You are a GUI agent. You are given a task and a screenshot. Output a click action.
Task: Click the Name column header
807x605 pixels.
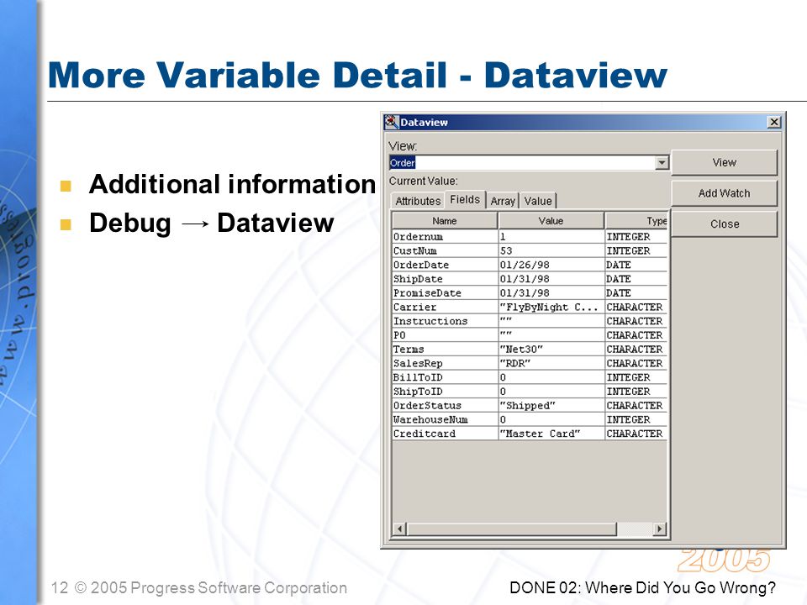tap(445, 221)
